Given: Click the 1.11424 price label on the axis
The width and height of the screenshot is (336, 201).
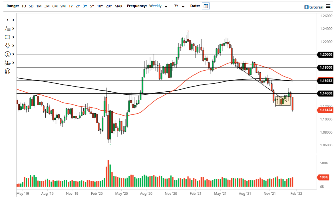Looking at the screenshot, I should coord(325,110).
